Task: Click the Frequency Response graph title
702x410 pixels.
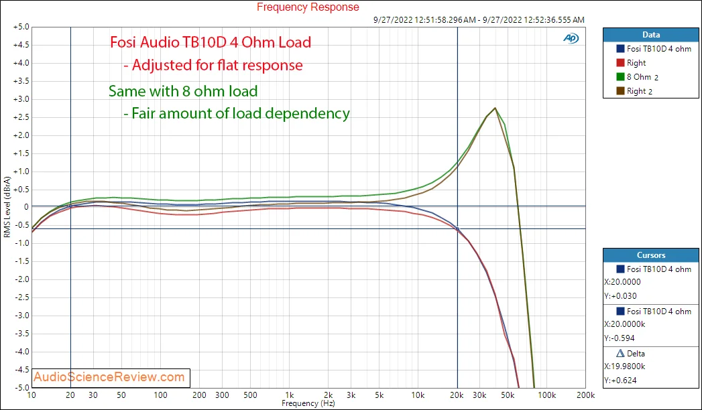Action: point(308,7)
